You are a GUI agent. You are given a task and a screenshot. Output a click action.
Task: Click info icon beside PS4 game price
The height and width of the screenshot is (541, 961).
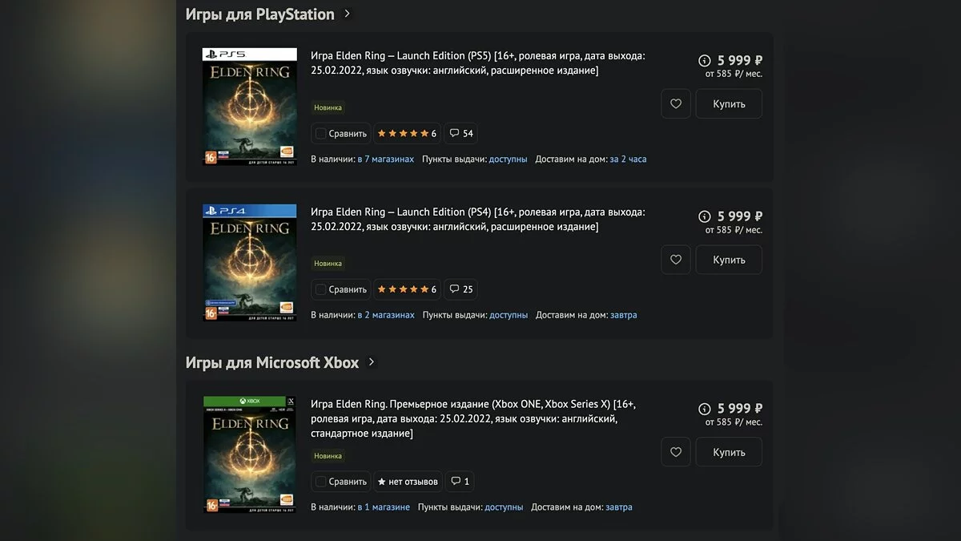pos(705,216)
